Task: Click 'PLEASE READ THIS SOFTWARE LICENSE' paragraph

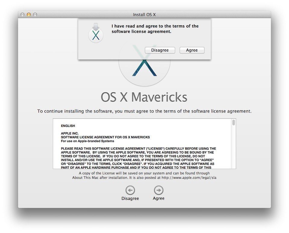Action: click(138, 158)
